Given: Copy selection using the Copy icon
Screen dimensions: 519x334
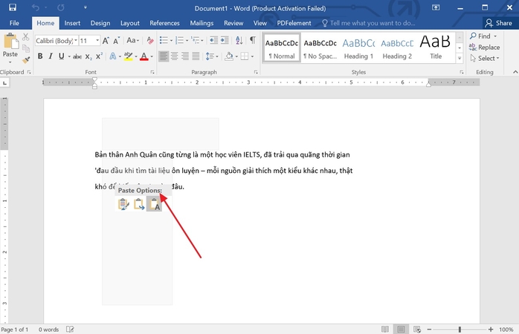Looking at the screenshot, I should click(x=26, y=48).
